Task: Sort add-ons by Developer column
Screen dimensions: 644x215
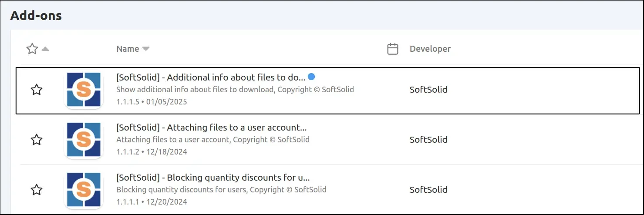Action: (x=430, y=49)
